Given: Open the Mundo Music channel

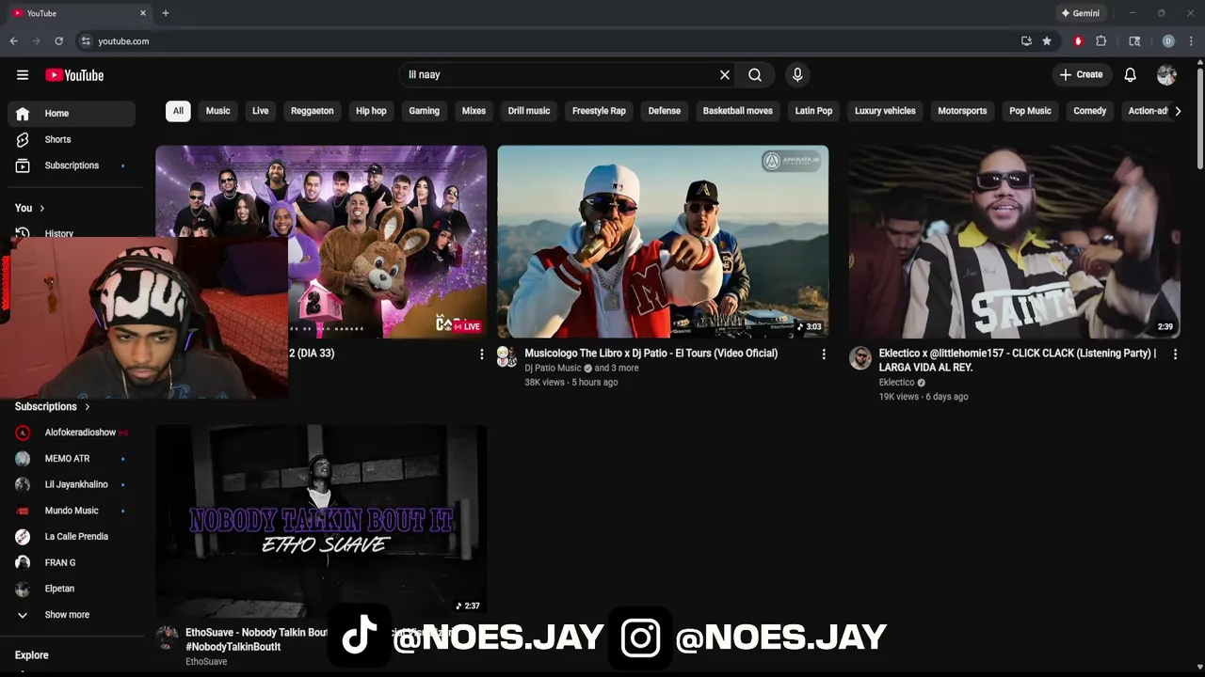Looking at the screenshot, I should point(72,511).
